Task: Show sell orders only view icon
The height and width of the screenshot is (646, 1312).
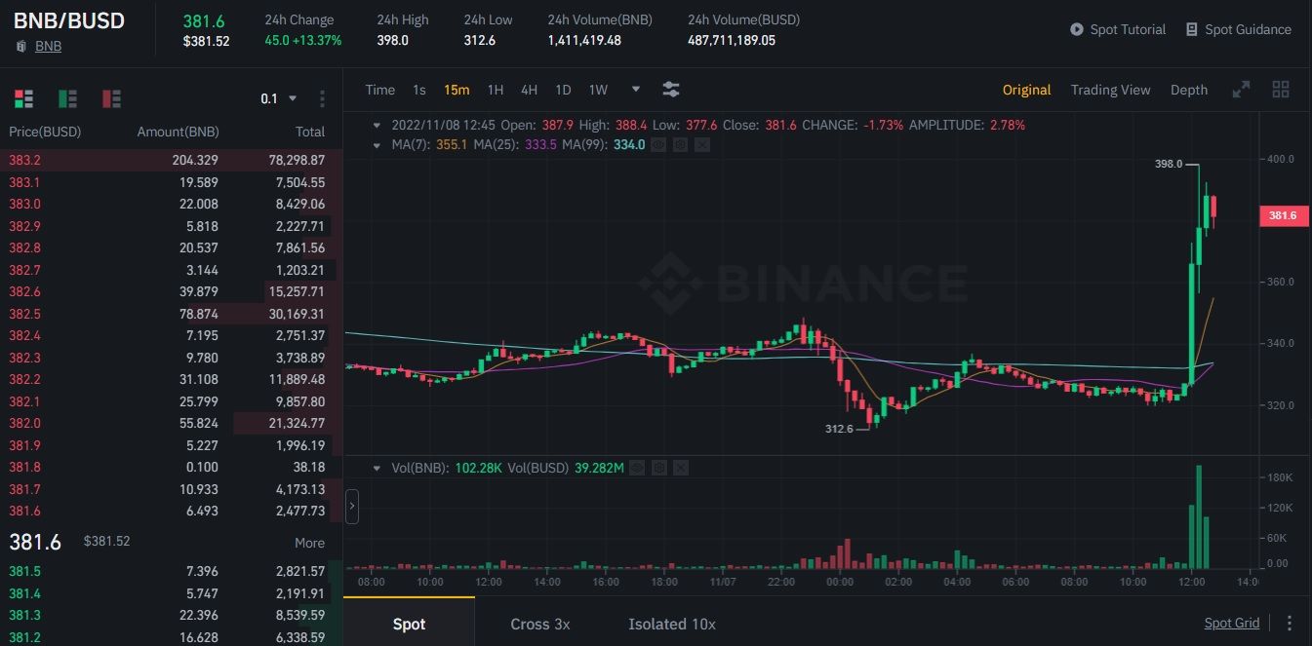Action: coord(112,98)
